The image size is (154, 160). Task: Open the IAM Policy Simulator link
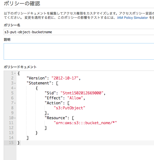coord(133,18)
